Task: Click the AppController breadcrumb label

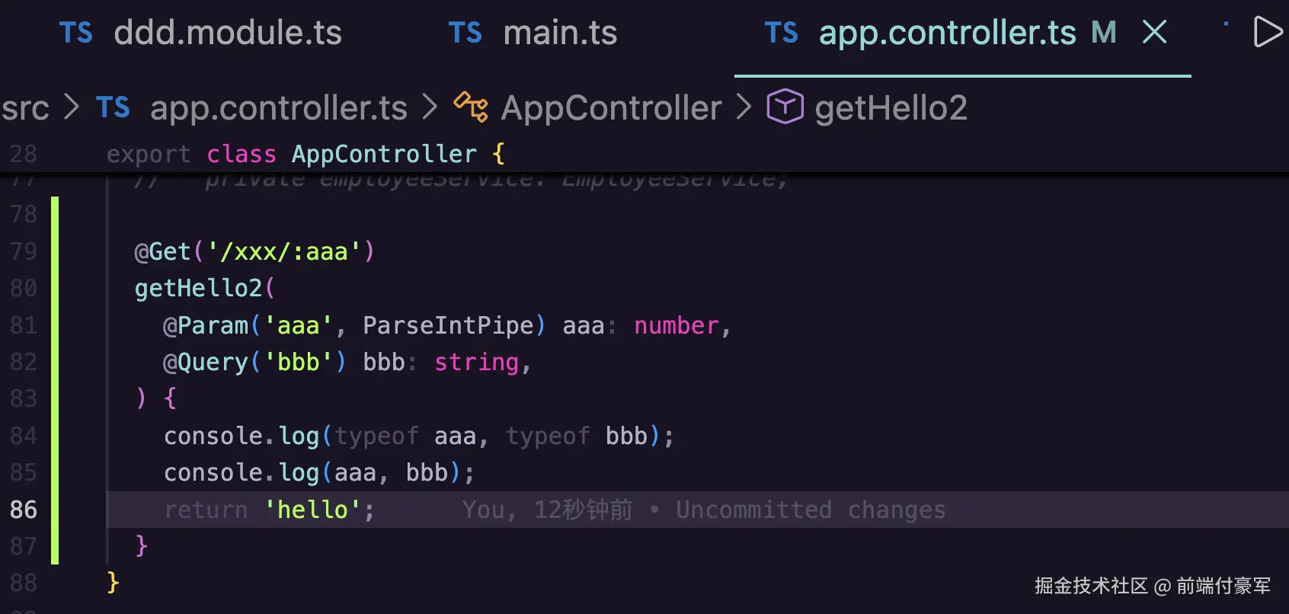Action: click(x=611, y=108)
